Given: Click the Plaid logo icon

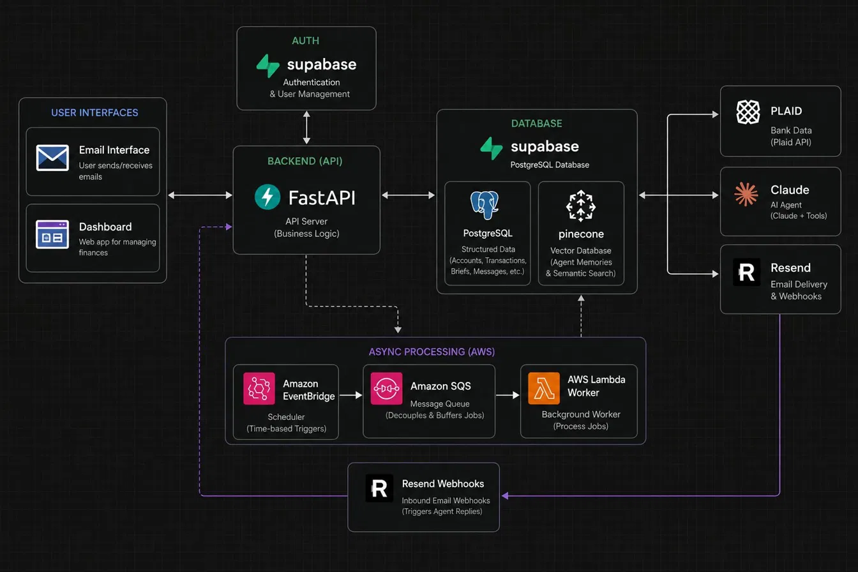Looking at the screenshot, I should click(748, 112).
